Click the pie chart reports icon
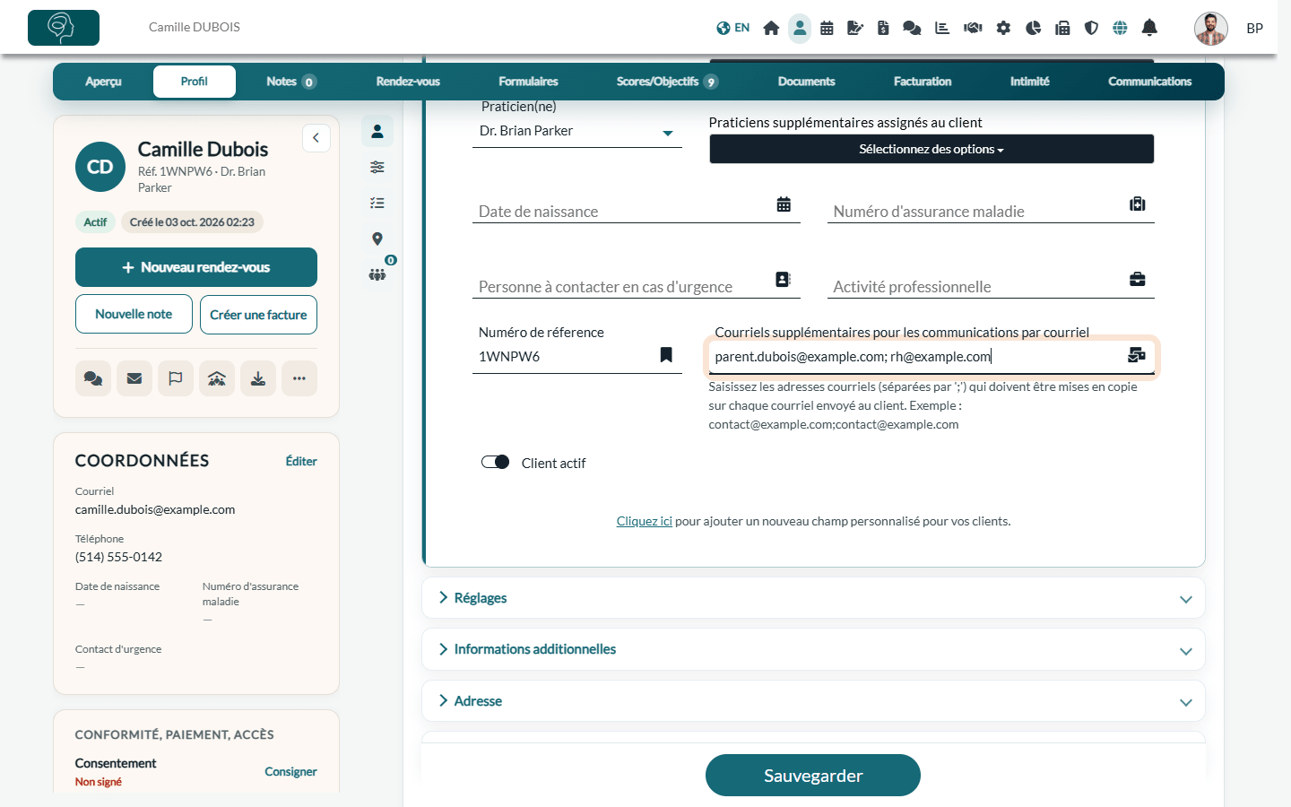This screenshot has height=807, width=1291. pyautogui.click(x=1033, y=28)
